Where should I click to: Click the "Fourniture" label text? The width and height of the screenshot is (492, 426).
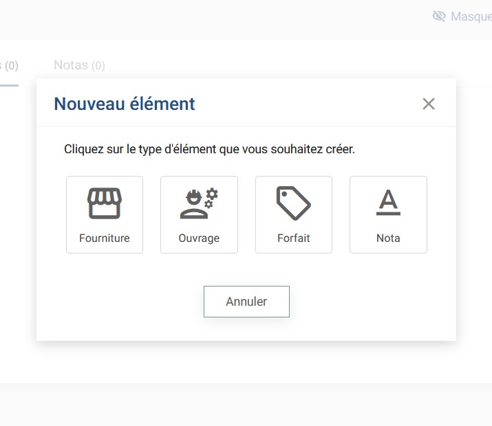pos(105,238)
